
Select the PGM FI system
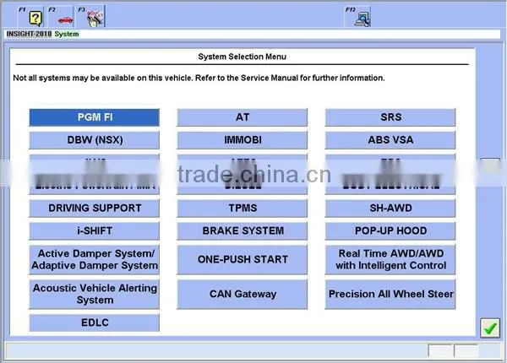click(95, 117)
